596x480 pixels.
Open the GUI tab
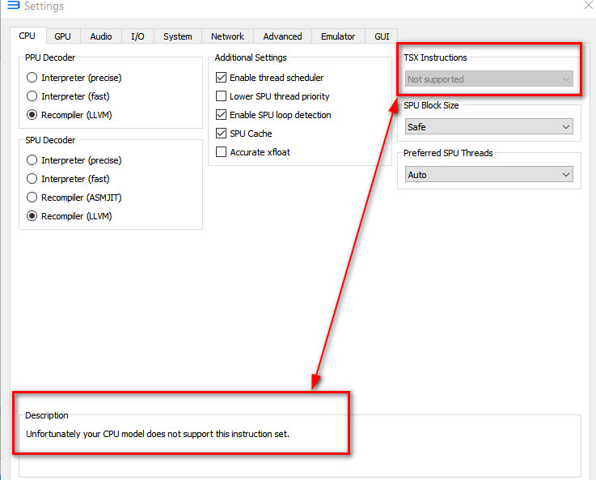(x=382, y=36)
